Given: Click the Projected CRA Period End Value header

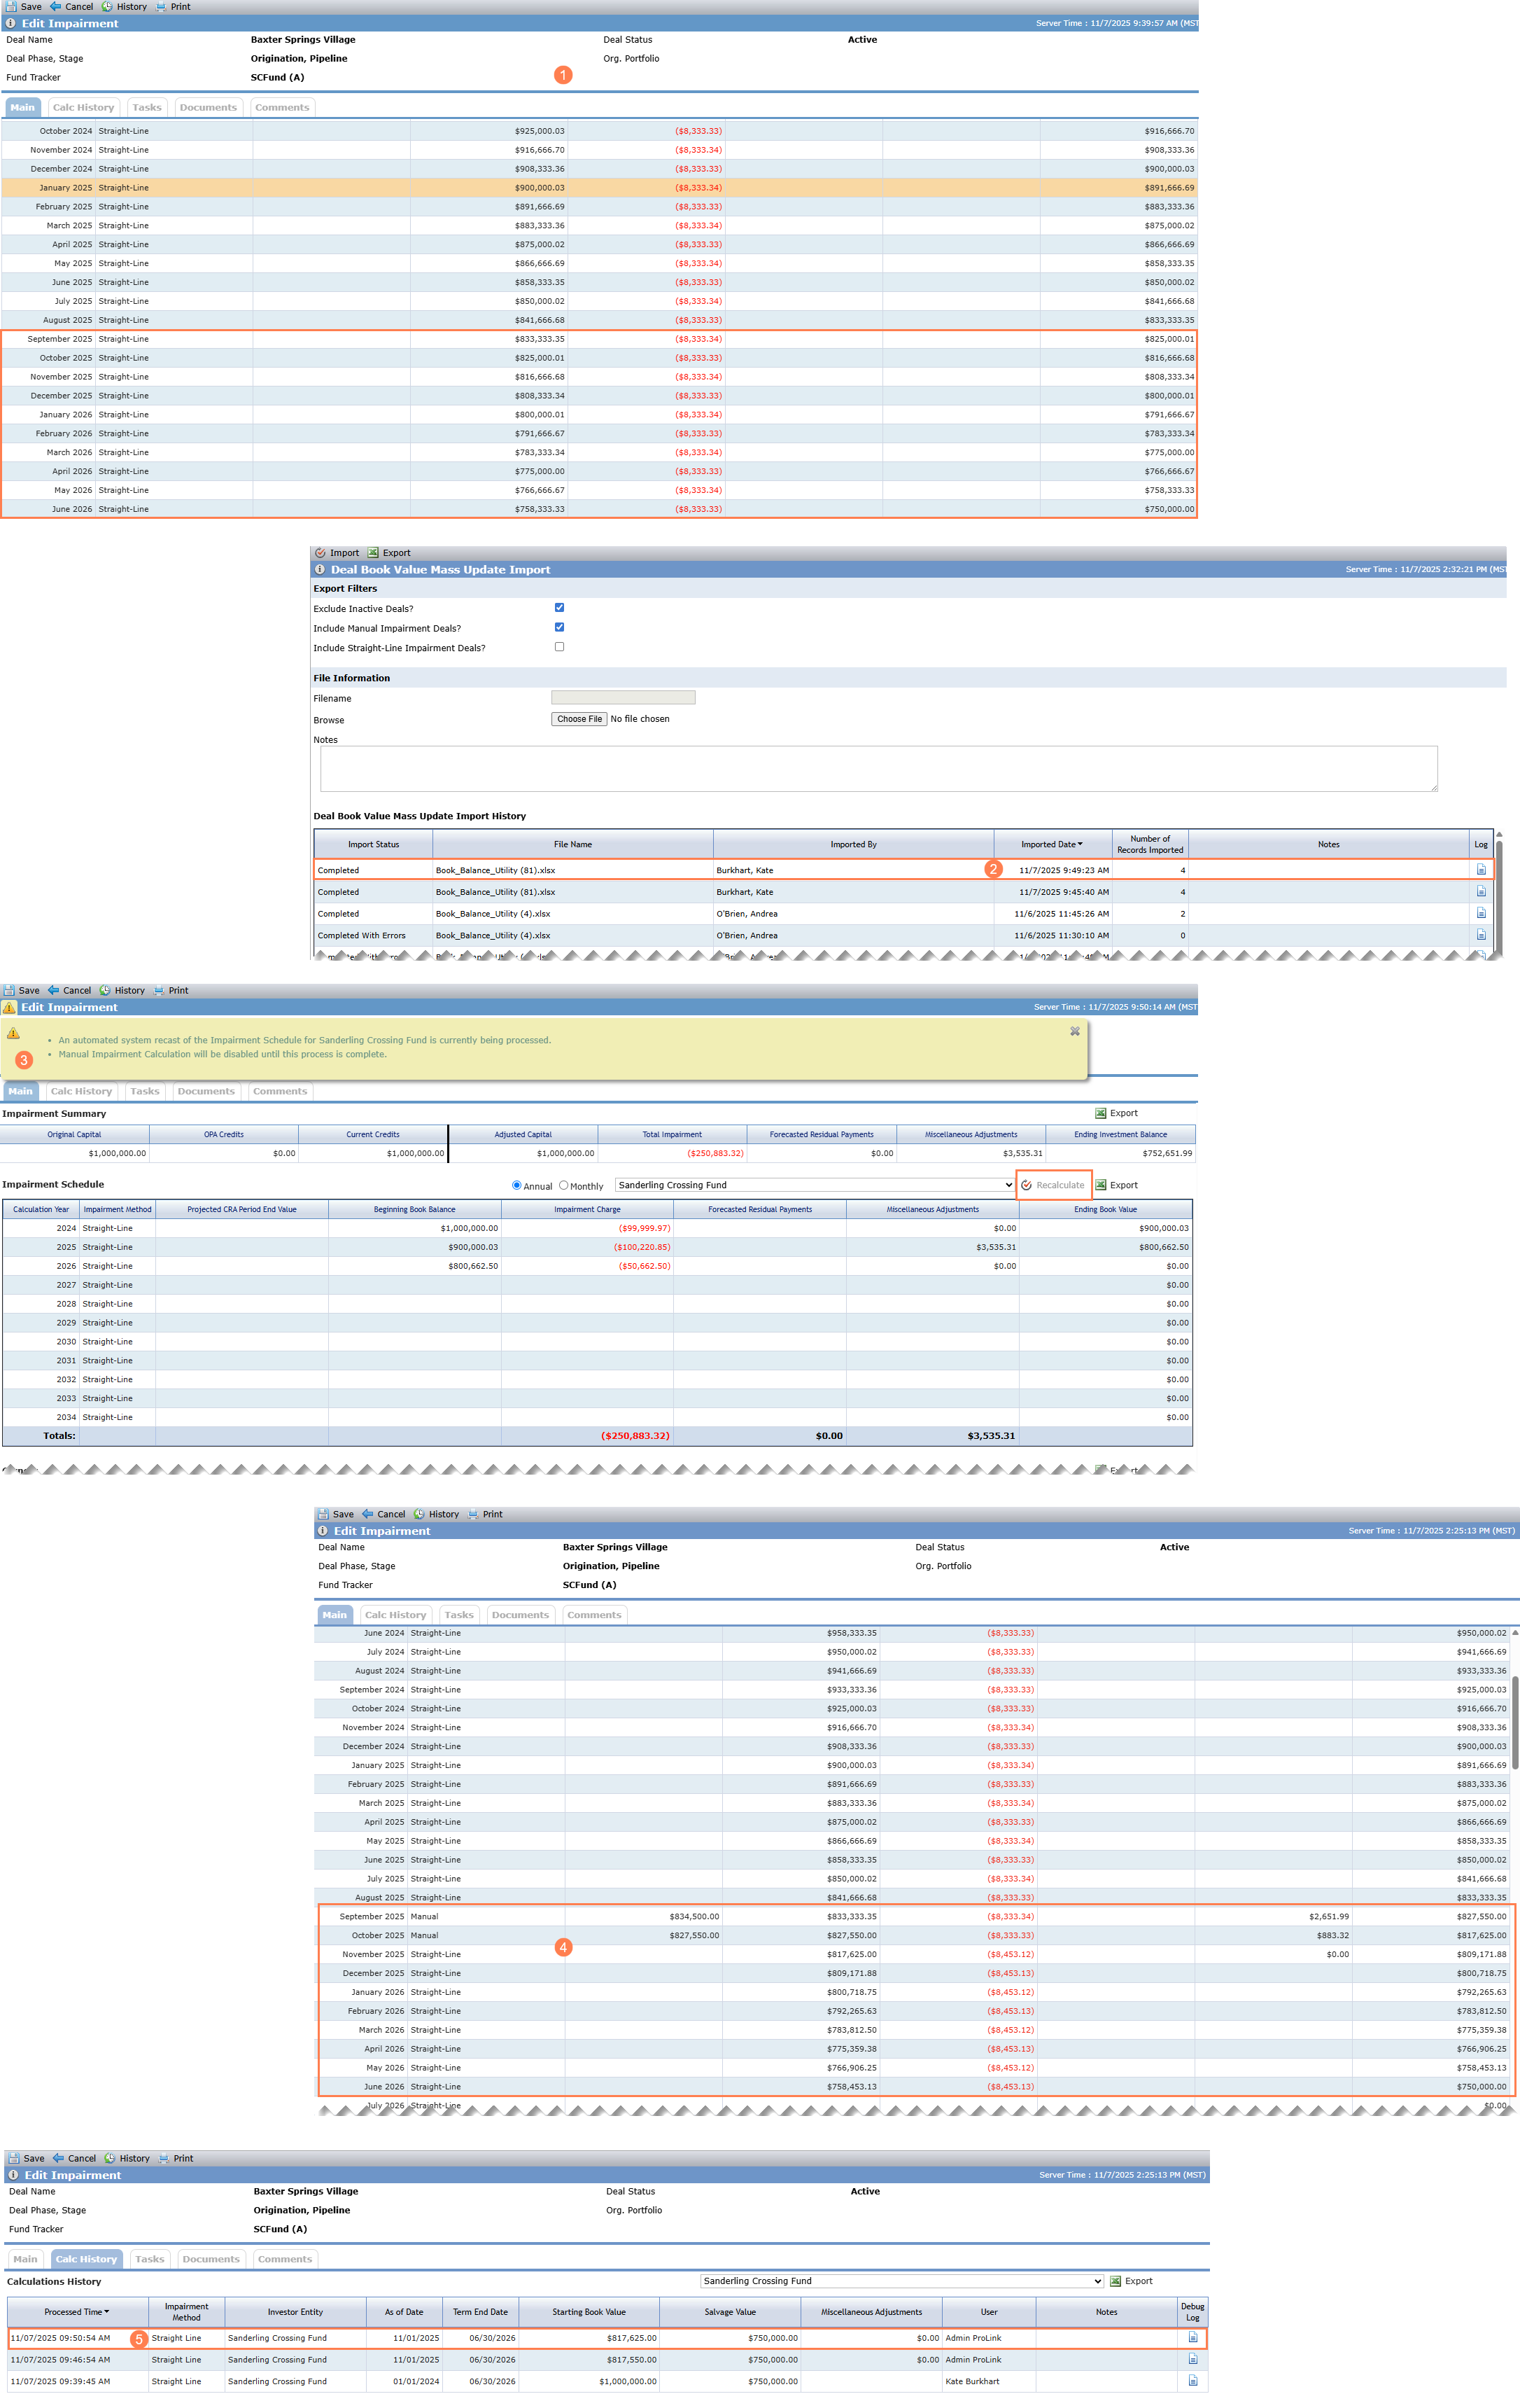Looking at the screenshot, I should [x=242, y=1210].
